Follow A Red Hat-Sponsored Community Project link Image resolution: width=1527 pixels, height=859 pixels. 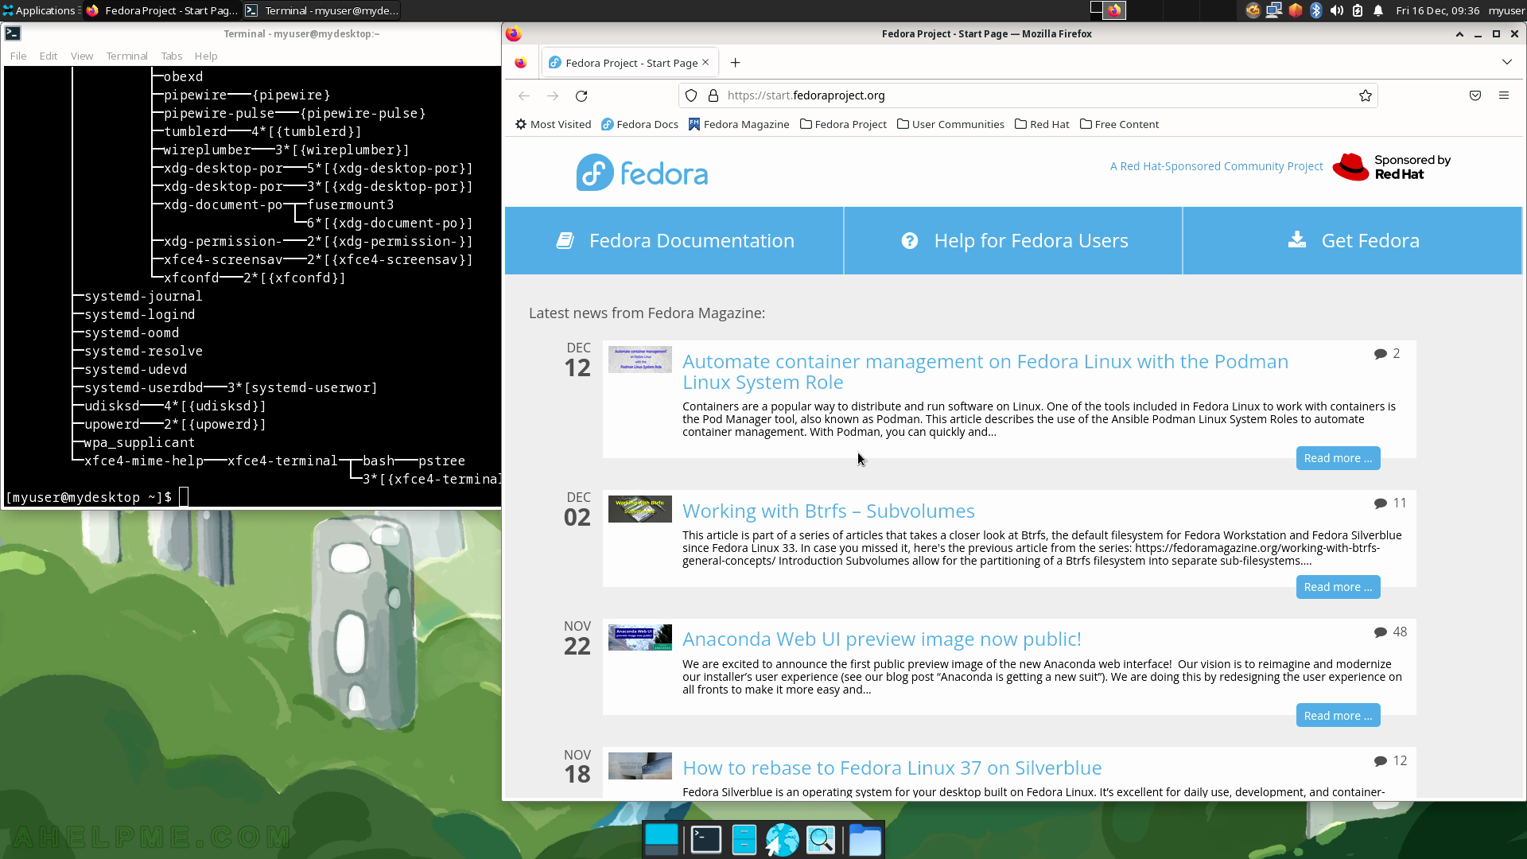coord(1217,166)
